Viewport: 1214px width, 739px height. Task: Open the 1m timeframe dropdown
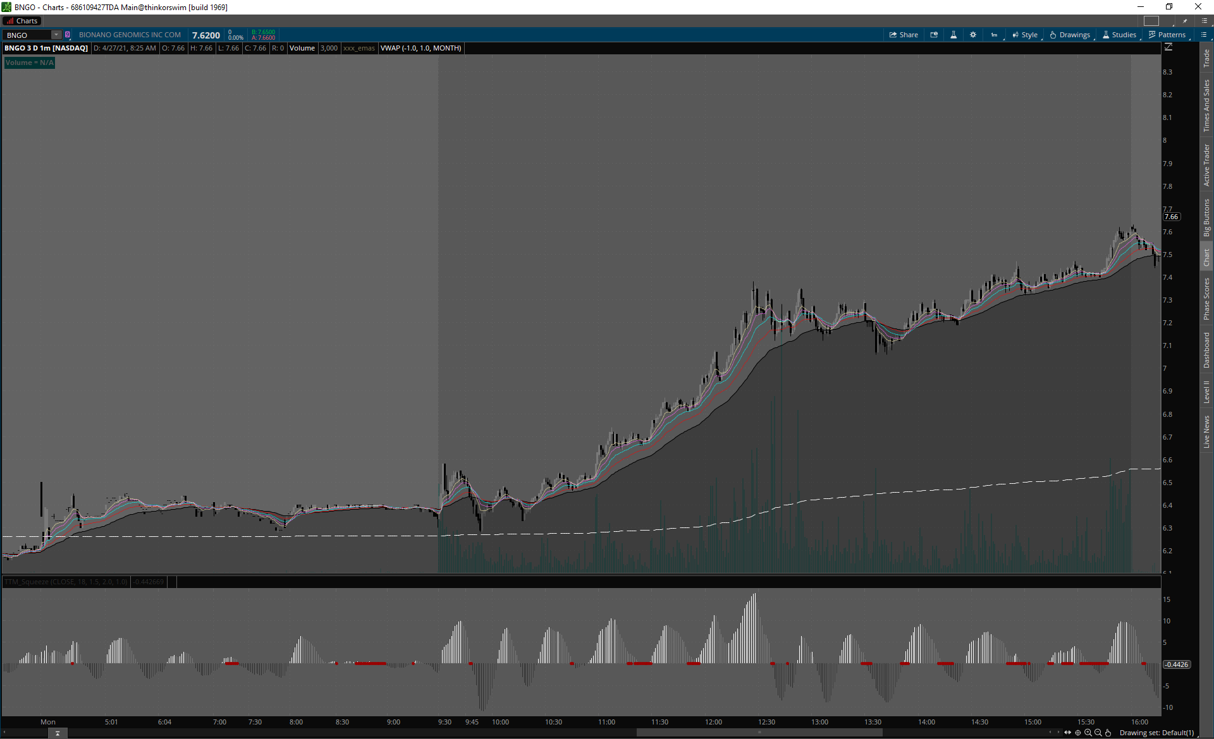(995, 35)
